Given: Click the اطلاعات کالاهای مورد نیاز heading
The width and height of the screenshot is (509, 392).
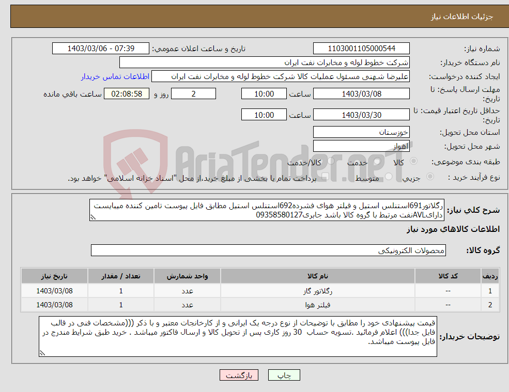Looking at the screenshot, I should point(453,229).
